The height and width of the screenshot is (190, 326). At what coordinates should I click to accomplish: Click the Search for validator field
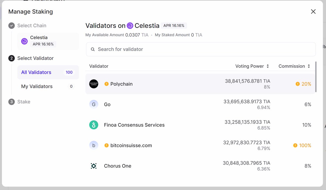(x=201, y=49)
